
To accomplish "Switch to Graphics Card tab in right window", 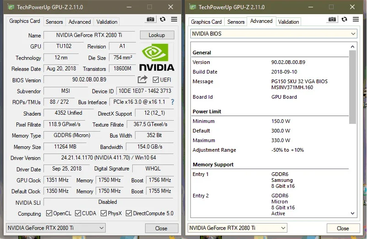I will [206, 22].
